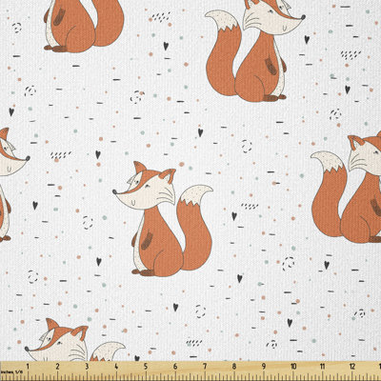The image size is (381, 381).
Task: Click the number 7 on the ruler
Action: 205,367
